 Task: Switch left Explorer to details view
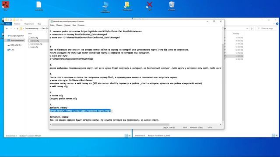126,136
